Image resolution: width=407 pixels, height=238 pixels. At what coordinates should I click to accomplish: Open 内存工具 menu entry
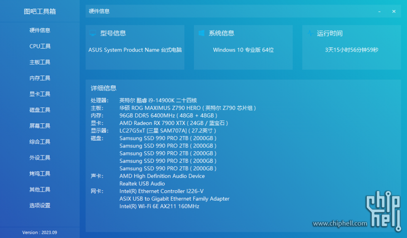point(40,78)
